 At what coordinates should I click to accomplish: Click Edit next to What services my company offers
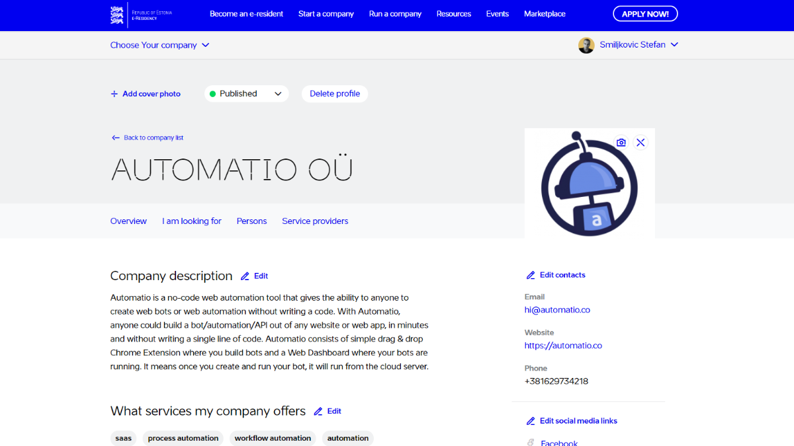point(328,411)
